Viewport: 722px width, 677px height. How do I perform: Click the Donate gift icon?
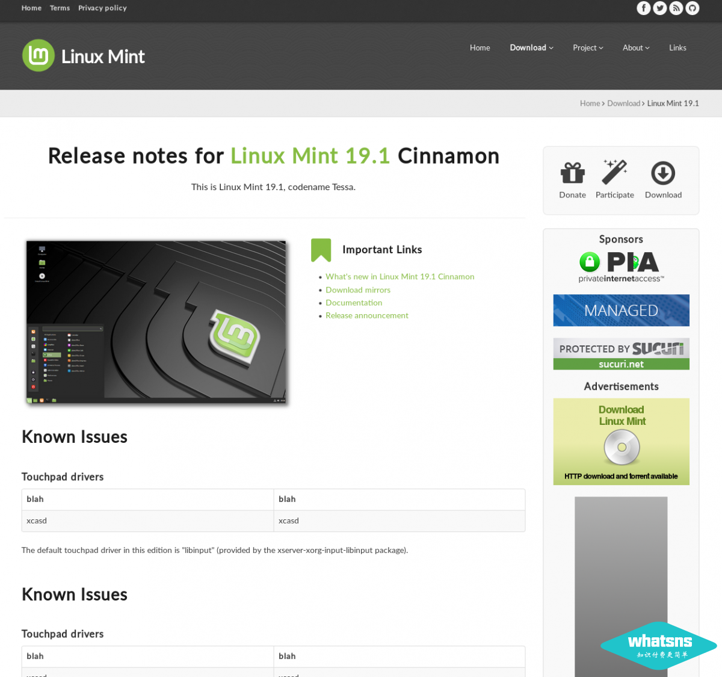pyautogui.click(x=572, y=173)
